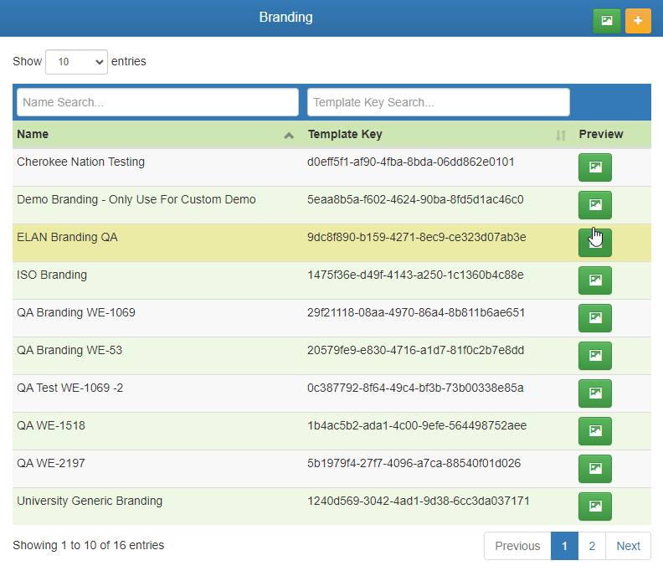
Task: Select page 1 in pagination
Action: pos(564,546)
